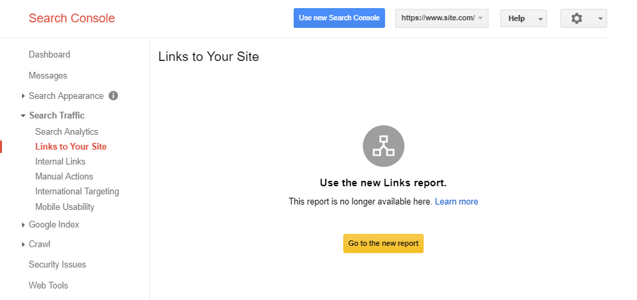The image size is (637, 300).
Task: Expand the Google Index arrow
Action: pyautogui.click(x=23, y=225)
